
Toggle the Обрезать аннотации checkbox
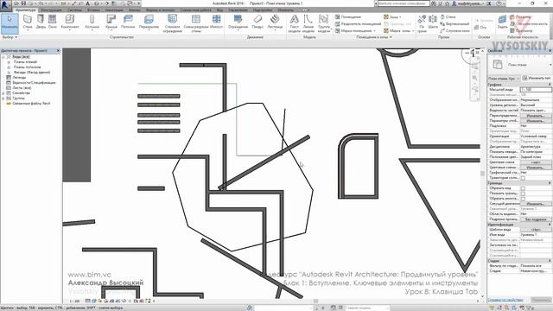point(523,199)
